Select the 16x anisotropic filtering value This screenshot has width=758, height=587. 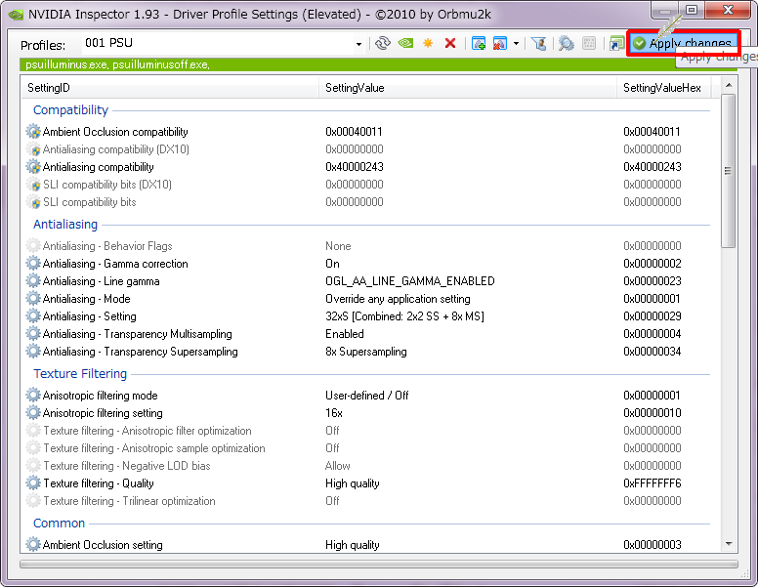tap(334, 413)
